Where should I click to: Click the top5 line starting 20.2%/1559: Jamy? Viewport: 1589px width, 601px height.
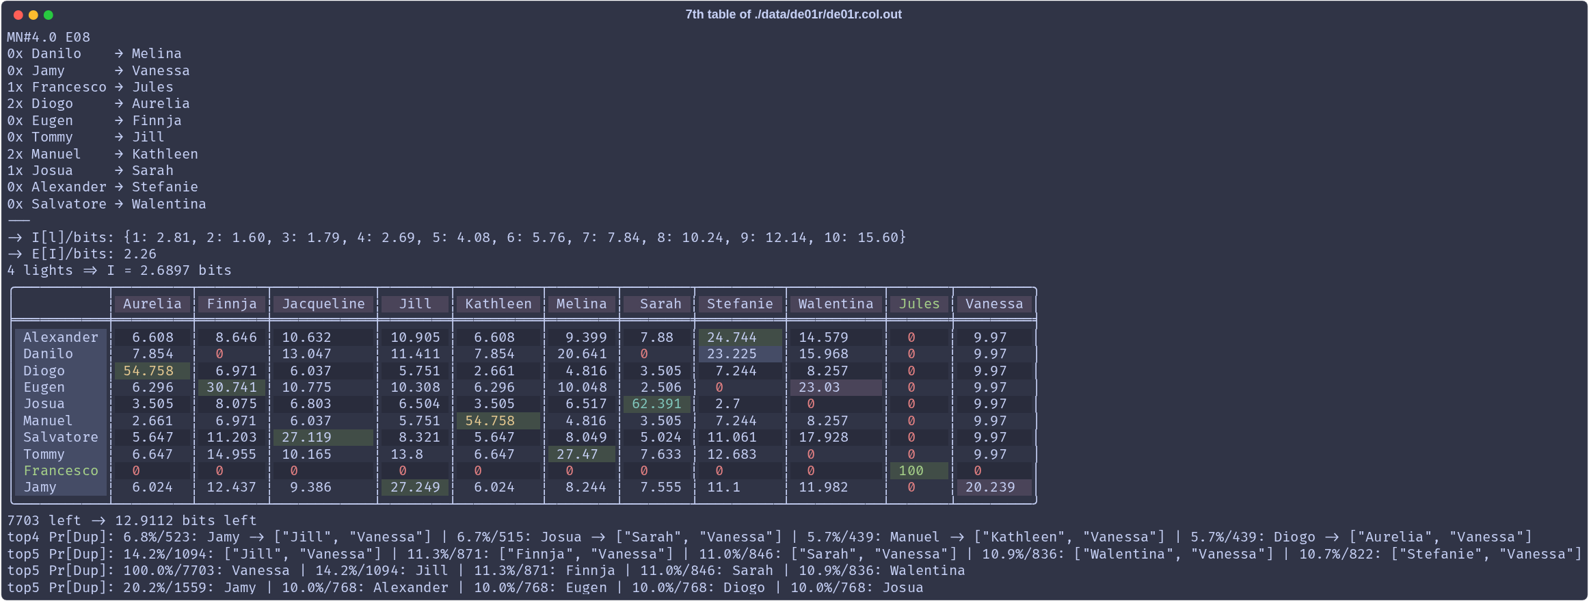[466, 587]
